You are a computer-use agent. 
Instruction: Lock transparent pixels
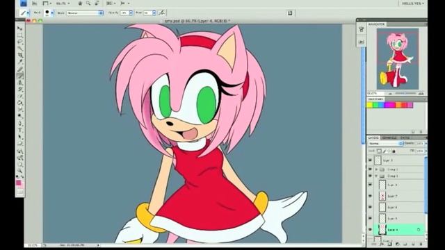coord(379,151)
